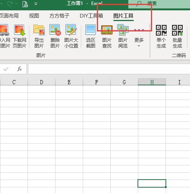Select column E header
The image size is (190, 193).
pyautogui.click(x=69, y=82)
